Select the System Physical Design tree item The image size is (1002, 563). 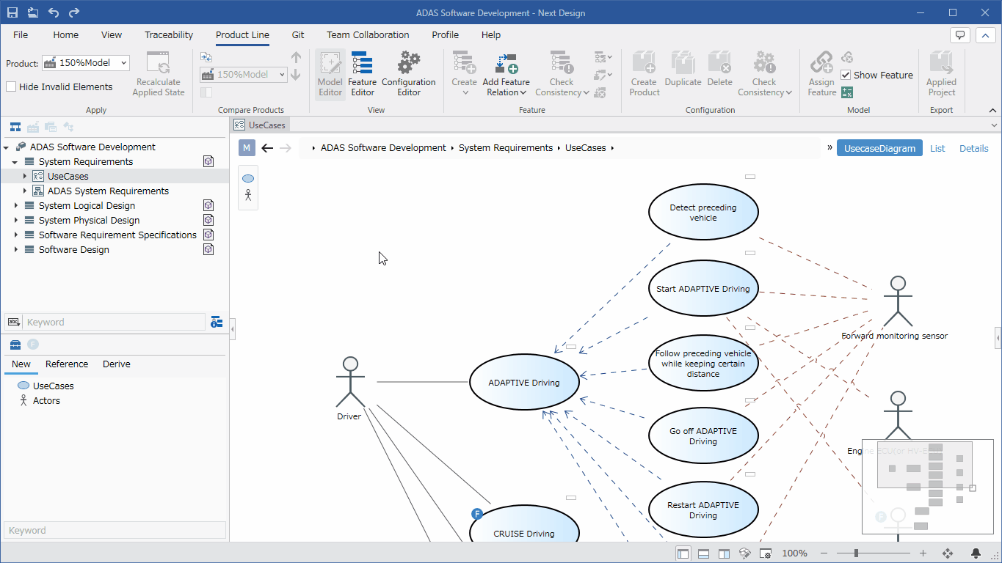click(x=89, y=220)
